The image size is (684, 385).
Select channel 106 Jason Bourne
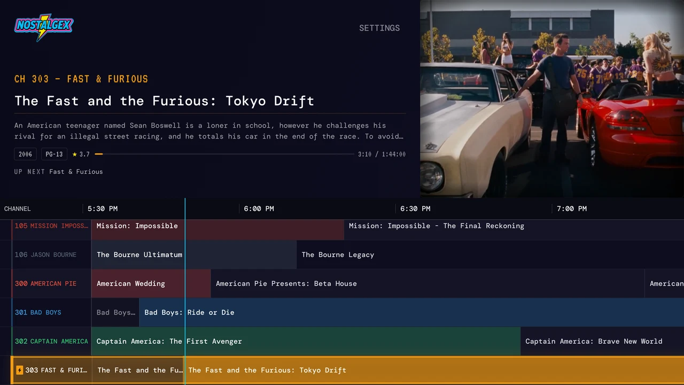(x=52, y=255)
